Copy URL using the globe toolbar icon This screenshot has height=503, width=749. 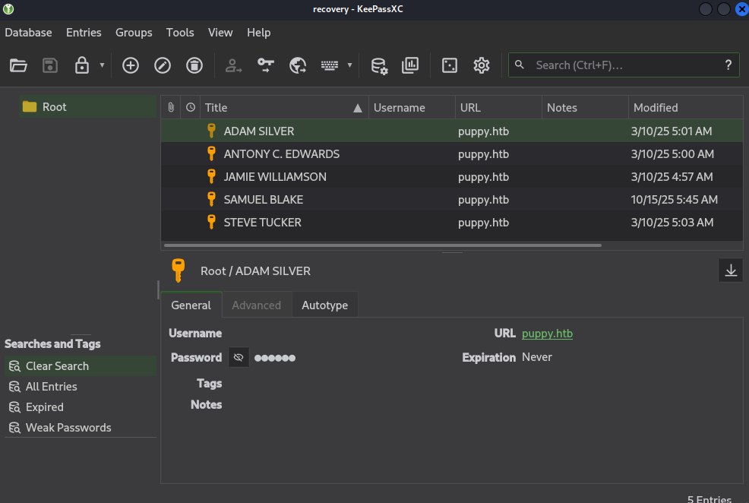[298, 65]
